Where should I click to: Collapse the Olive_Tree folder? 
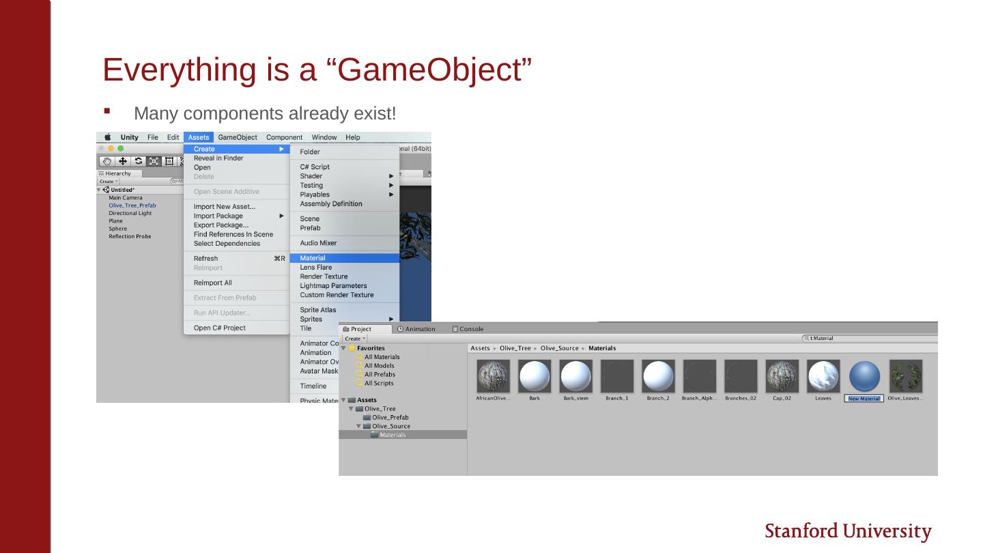(352, 409)
